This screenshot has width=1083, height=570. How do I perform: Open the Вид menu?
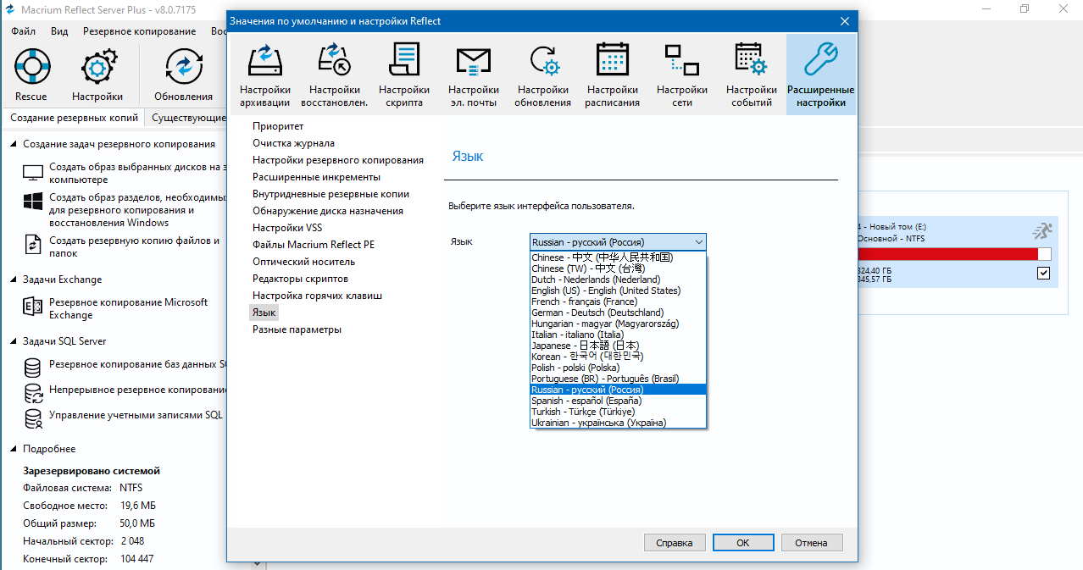[x=59, y=31]
